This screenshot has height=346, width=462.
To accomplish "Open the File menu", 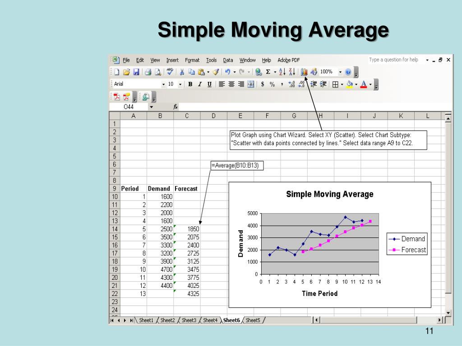I will (126, 60).
